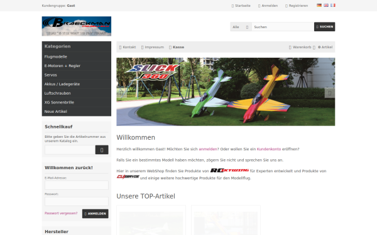Open the second TOP-Artikel product card
This screenshot has width=377, height=235.
226,221
